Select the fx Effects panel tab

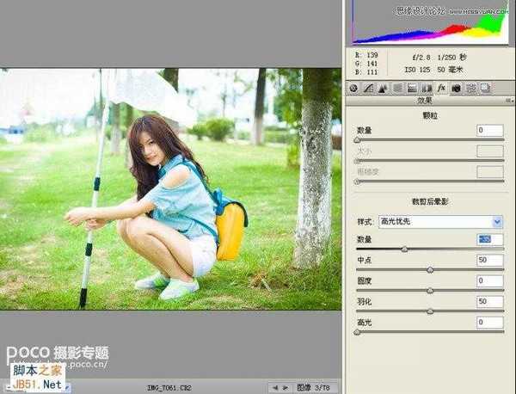coord(441,88)
